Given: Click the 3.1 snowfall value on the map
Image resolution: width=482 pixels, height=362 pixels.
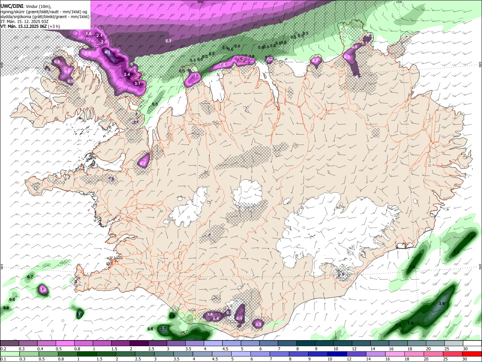Looking at the screenshot, I should (x=137, y=83).
